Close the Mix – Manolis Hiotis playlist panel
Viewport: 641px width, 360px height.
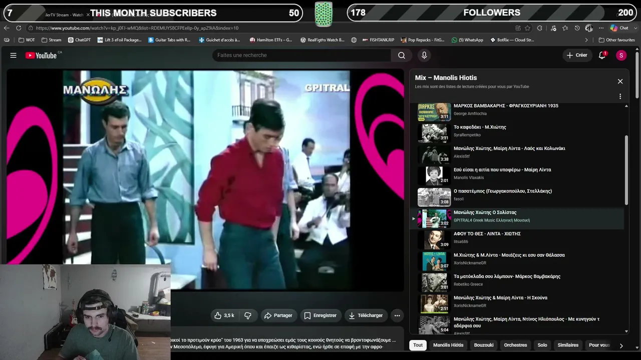tap(620, 81)
